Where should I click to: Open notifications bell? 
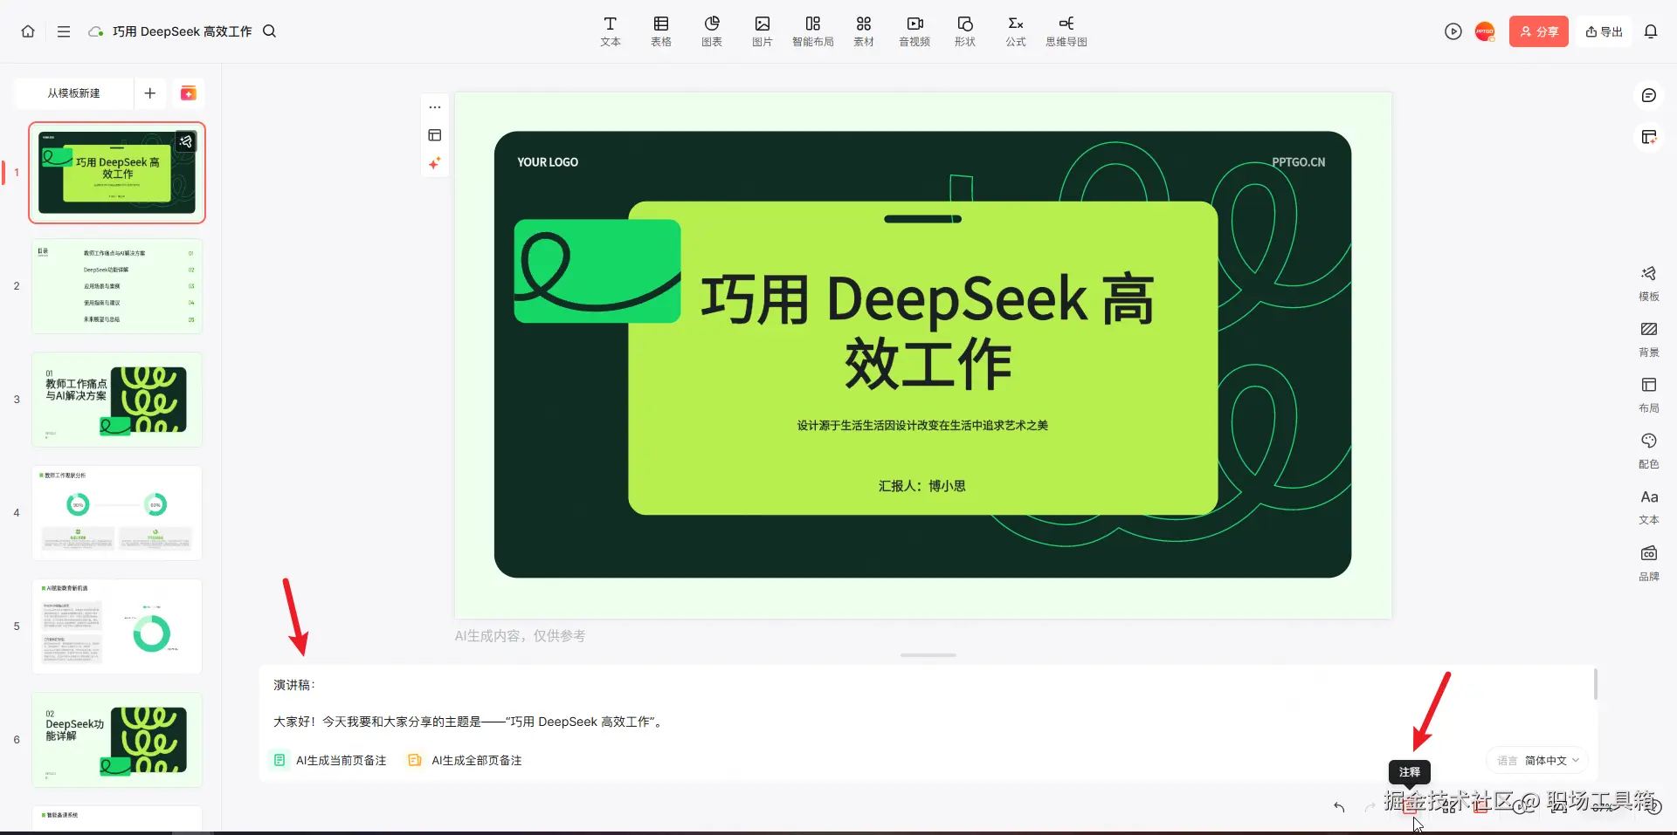1651,31
